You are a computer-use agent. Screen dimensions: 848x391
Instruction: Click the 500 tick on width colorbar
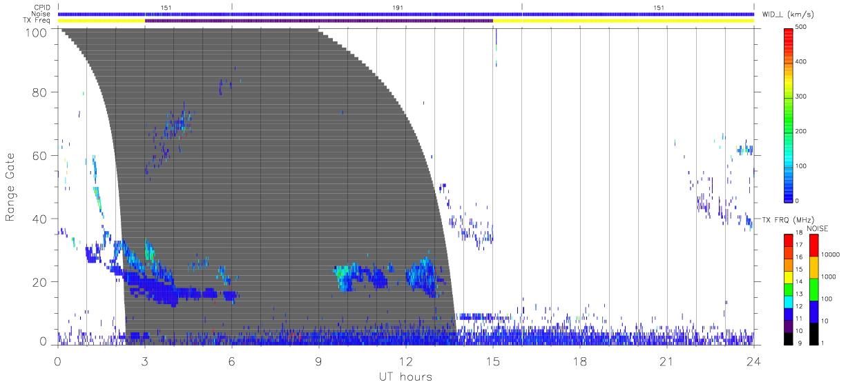tap(800, 27)
